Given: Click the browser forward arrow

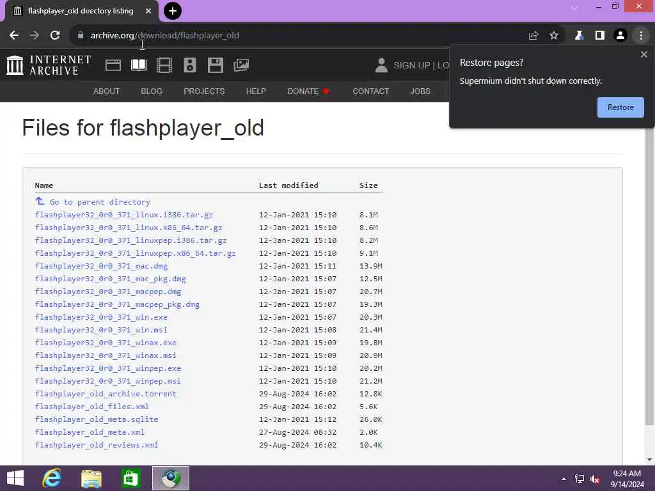Looking at the screenshot, I should (35, 36).
